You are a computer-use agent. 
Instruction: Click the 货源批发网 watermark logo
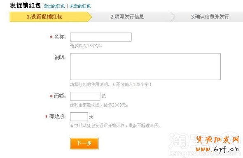(x=218, y=140)
